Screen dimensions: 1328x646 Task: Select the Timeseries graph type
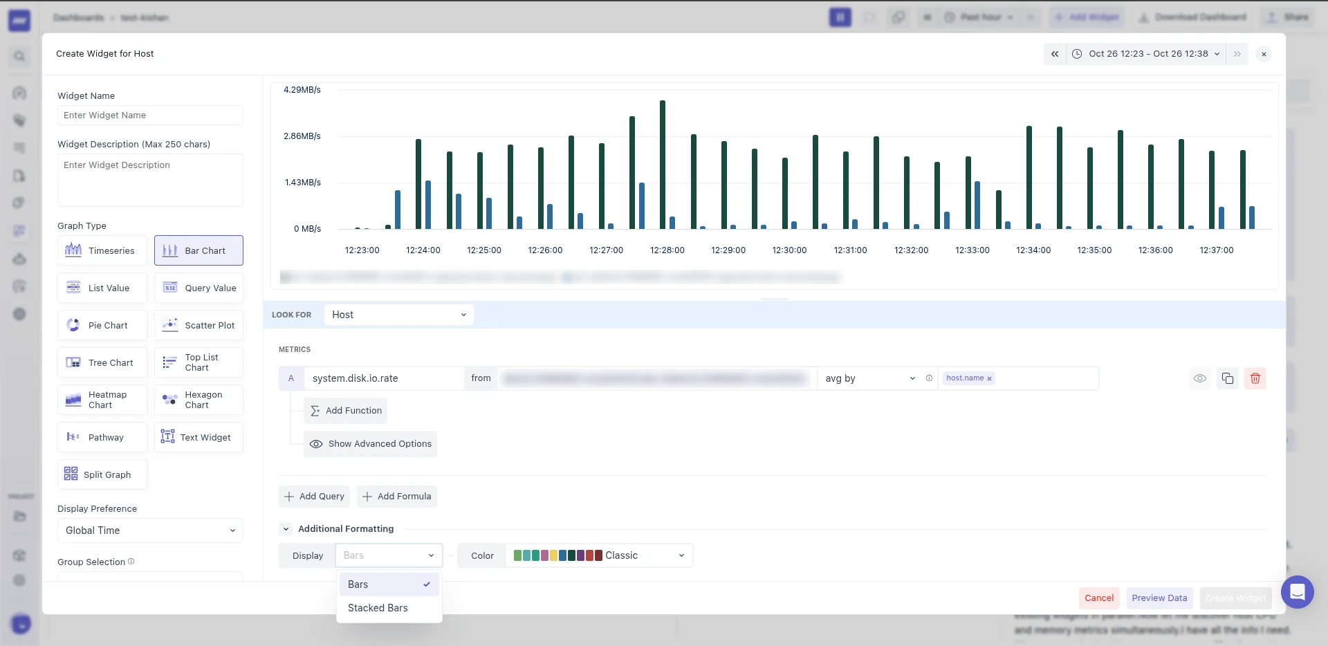tap(102, 250)
